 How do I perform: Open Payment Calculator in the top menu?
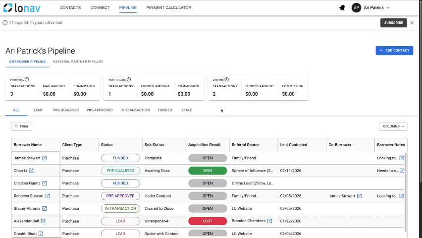pos(168,8)
